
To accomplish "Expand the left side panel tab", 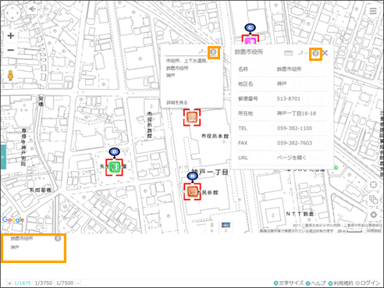I will point(3,157).
